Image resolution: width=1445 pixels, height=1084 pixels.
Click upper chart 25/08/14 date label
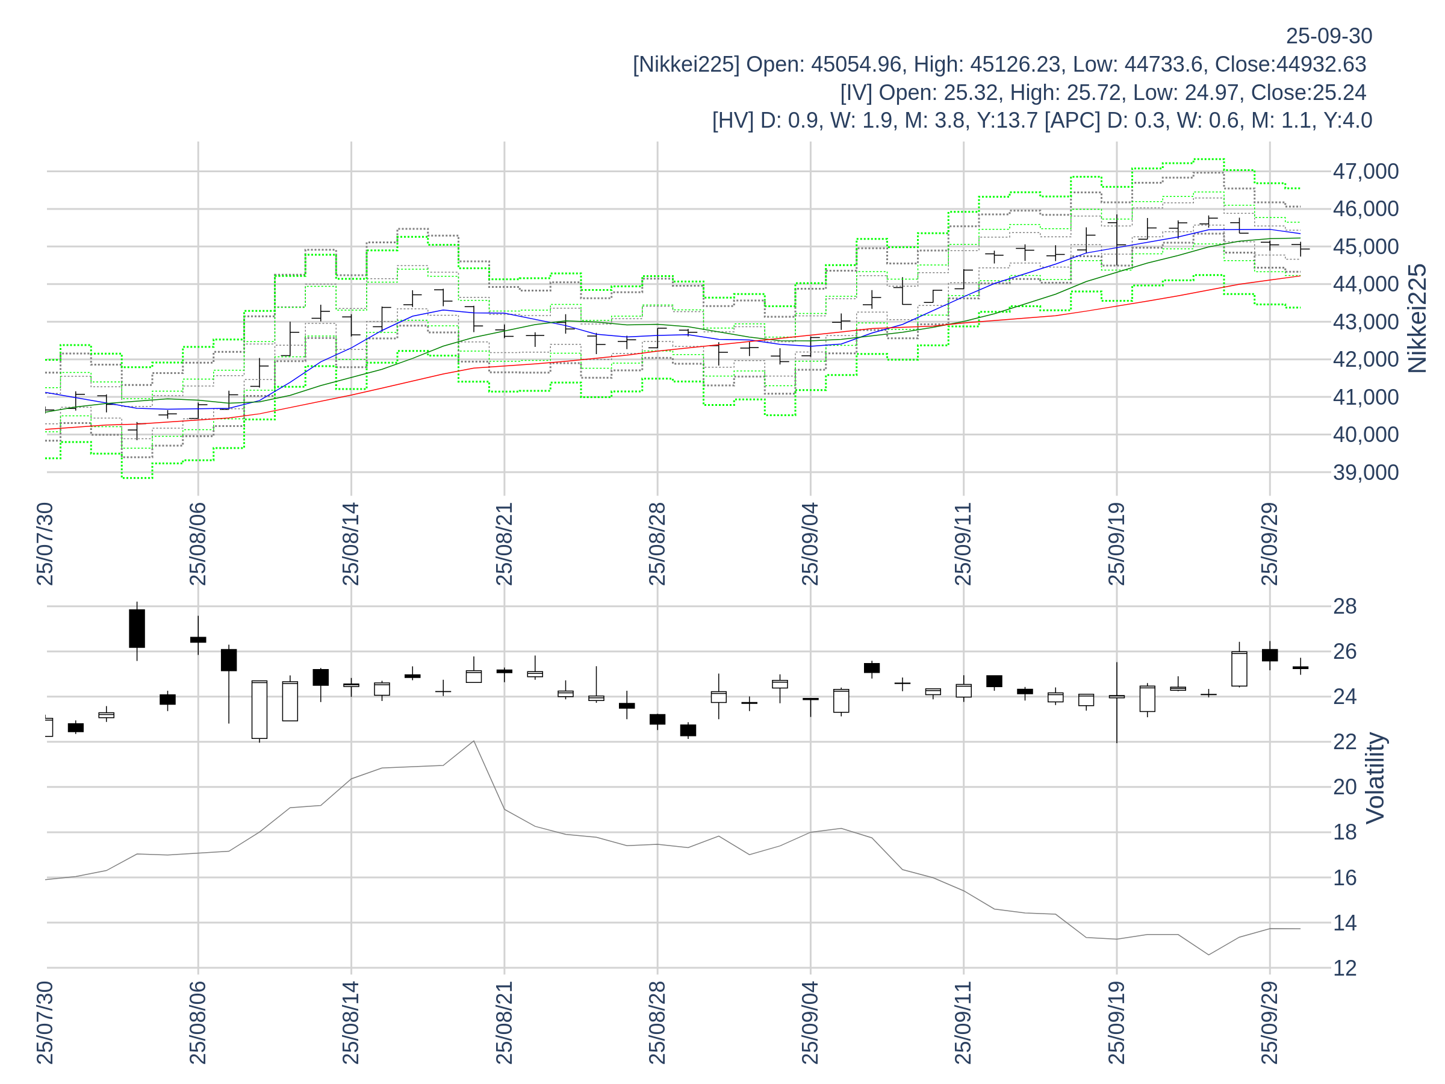click(351, 544)
